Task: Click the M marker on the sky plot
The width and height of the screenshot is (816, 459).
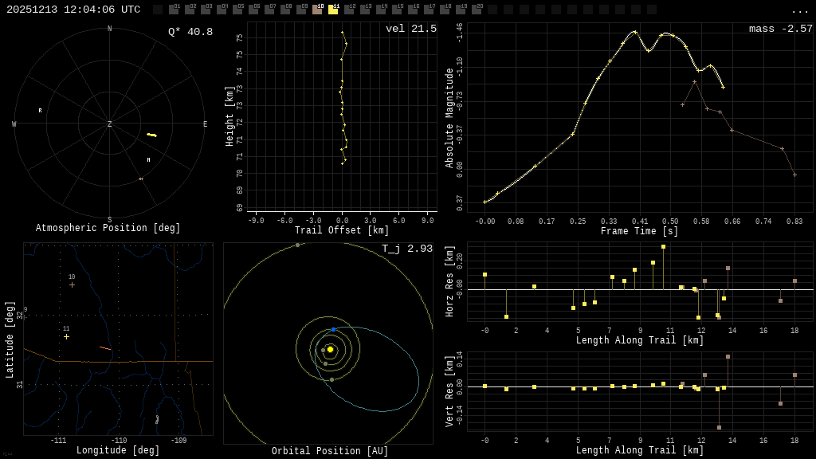Action: [148, 159]
